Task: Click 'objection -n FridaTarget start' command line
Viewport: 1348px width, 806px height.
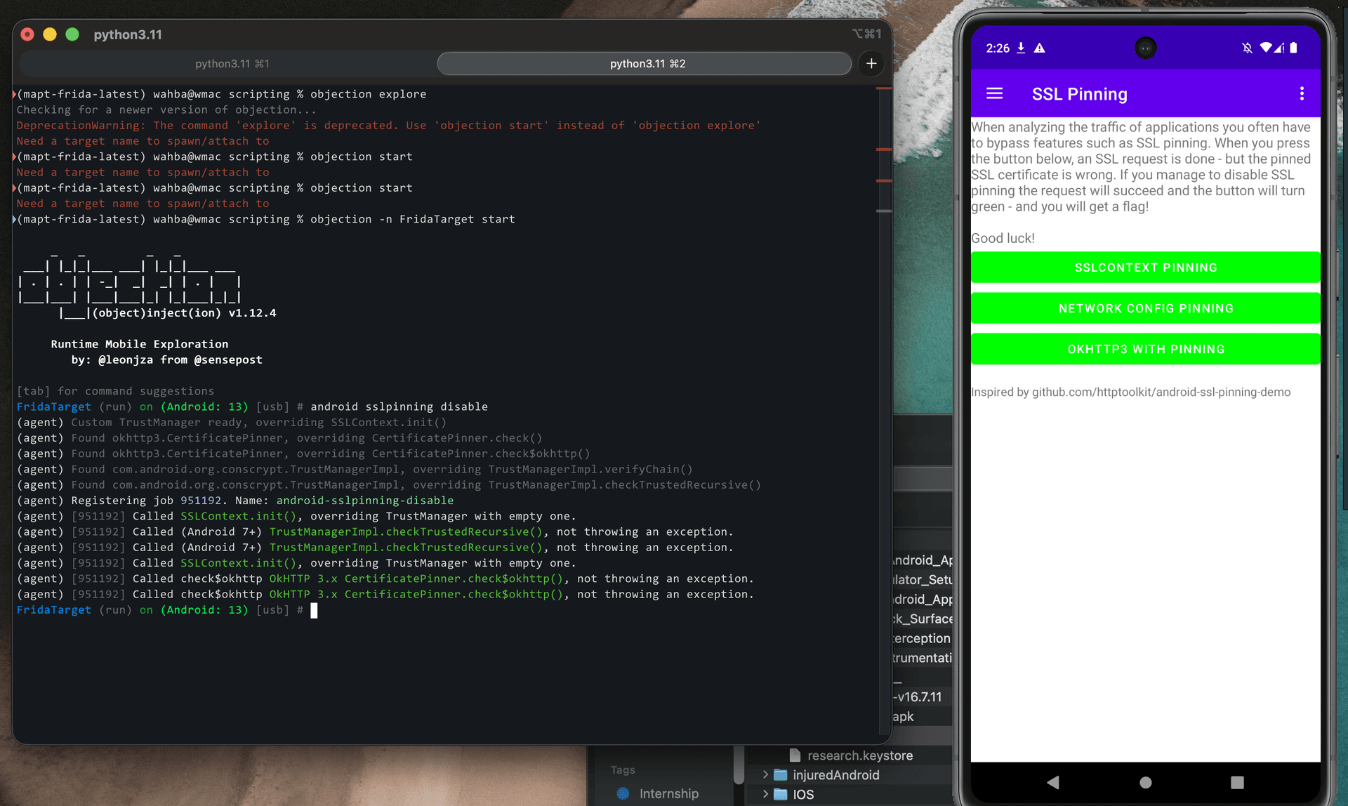Action: click(413, 219)
